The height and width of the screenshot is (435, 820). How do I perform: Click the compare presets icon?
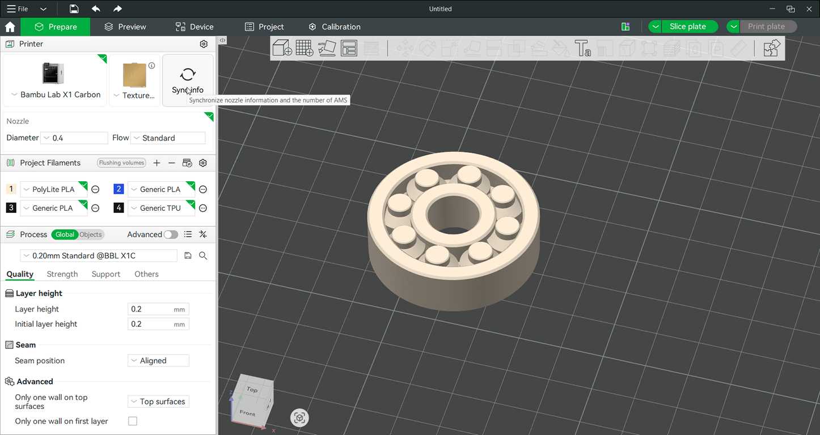[x=203, y=234]
